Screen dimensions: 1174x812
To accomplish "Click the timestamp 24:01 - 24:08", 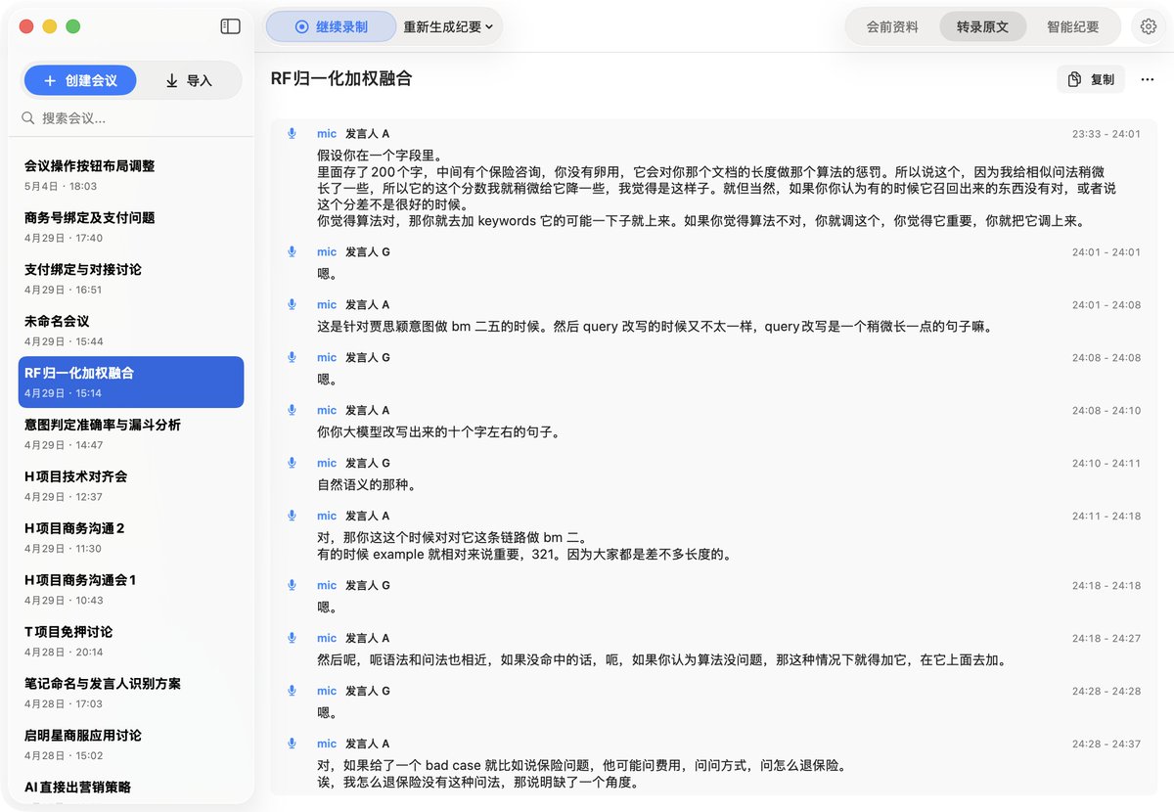I will tap(1106, 305).
